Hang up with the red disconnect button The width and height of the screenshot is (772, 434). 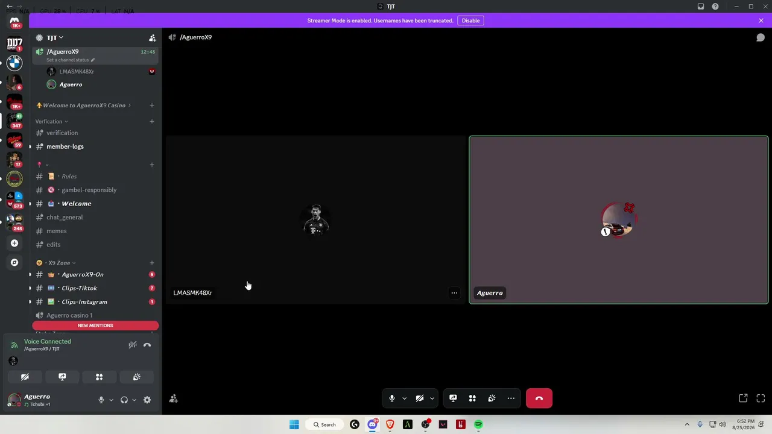pos(539,398)
